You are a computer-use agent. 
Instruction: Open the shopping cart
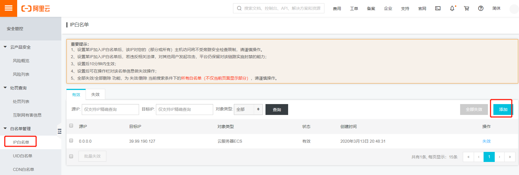coord(466,8)
